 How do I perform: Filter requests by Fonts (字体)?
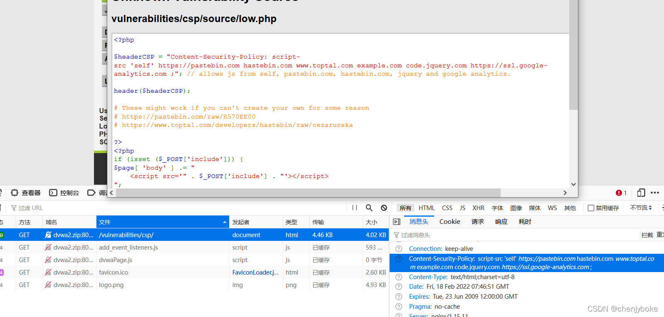point(497,208)
